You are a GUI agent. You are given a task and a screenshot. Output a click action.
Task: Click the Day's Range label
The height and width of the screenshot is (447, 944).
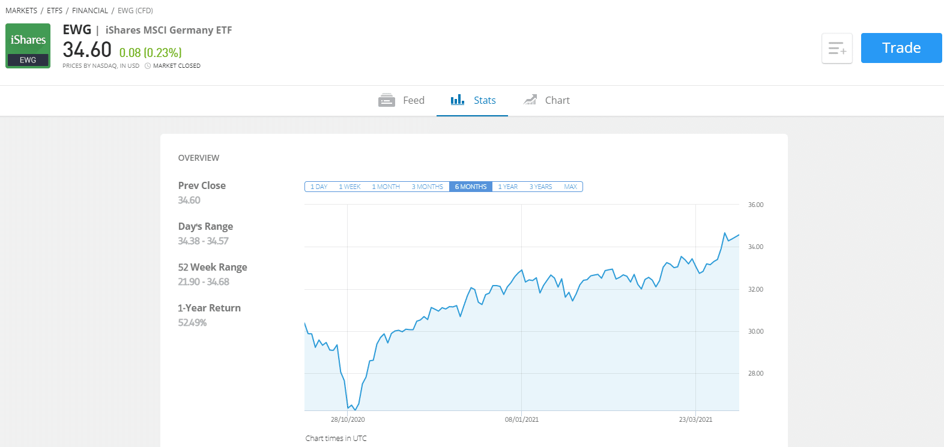coord(205,226)
